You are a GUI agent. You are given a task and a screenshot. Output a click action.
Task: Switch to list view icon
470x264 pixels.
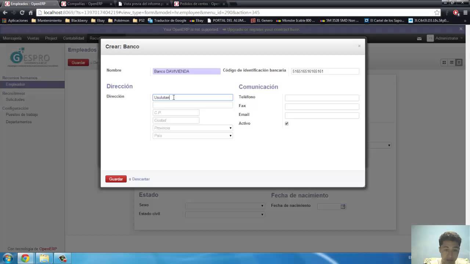click(x=452, y=63)
